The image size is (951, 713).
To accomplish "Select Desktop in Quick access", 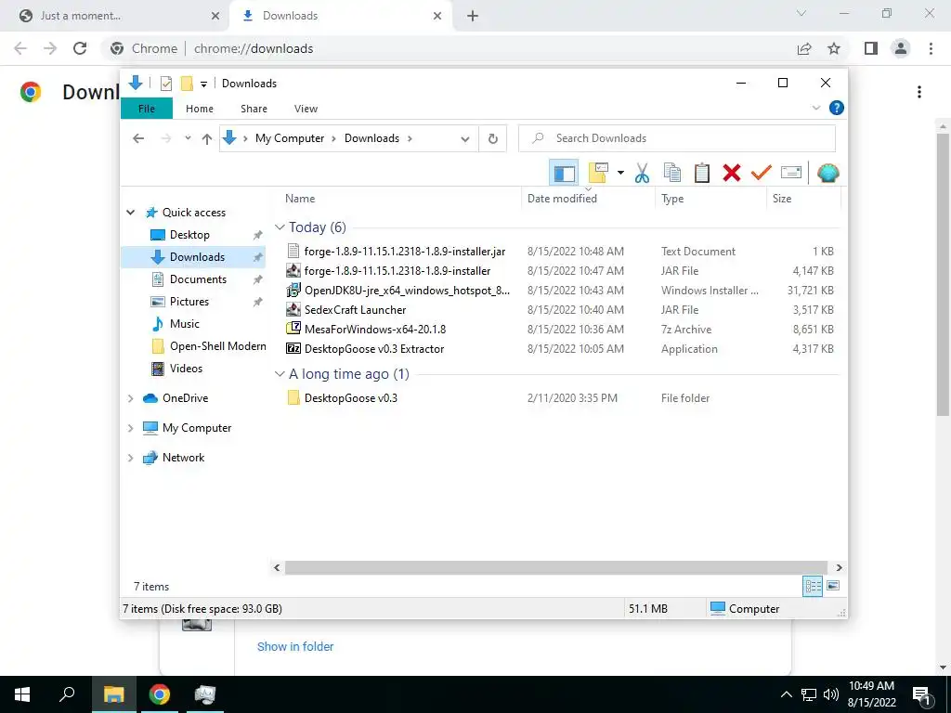I will [189, 235].
